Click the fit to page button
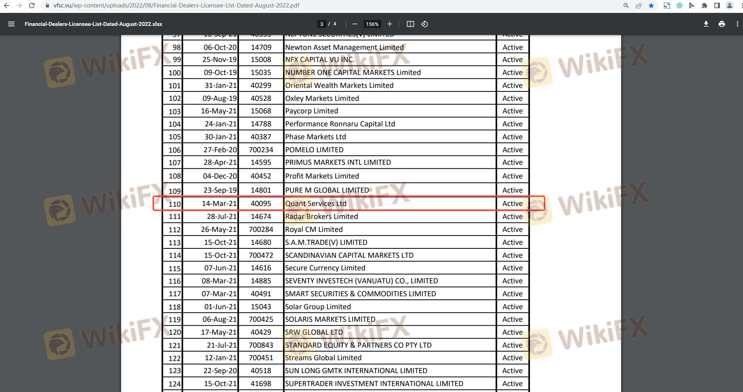This screenshot has height=392, width=743. [410, 24]
